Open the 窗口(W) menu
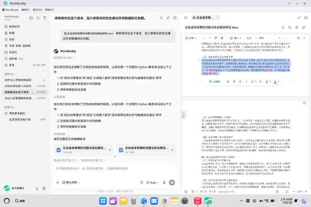Viewport: 311px width, 207px height. (x=37, y=10)
